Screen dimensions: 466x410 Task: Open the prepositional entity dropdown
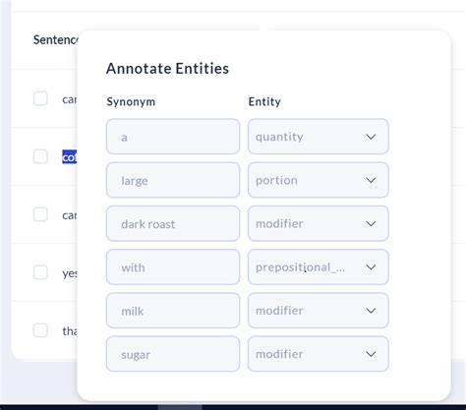(319, 267)
